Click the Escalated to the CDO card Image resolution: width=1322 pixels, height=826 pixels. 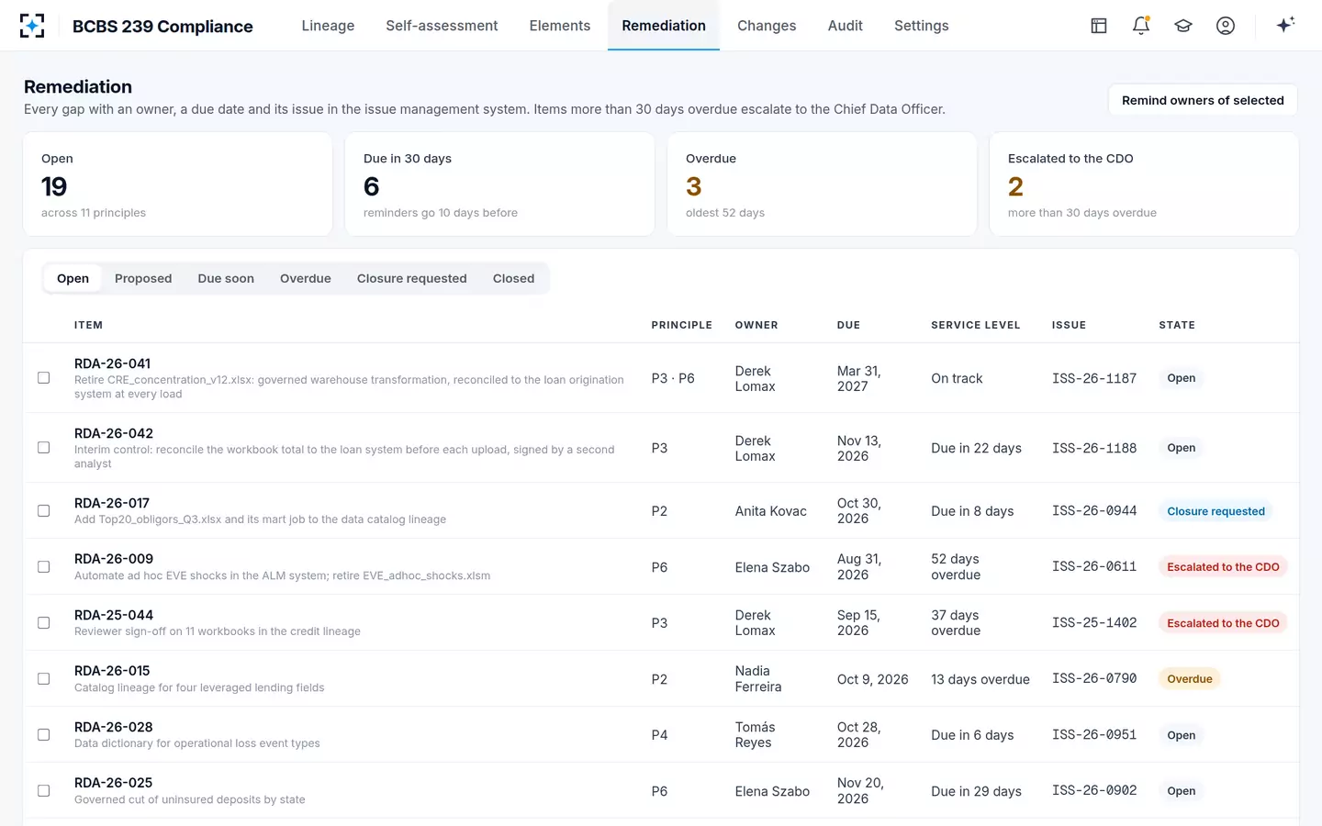[x=1144, y=184]
